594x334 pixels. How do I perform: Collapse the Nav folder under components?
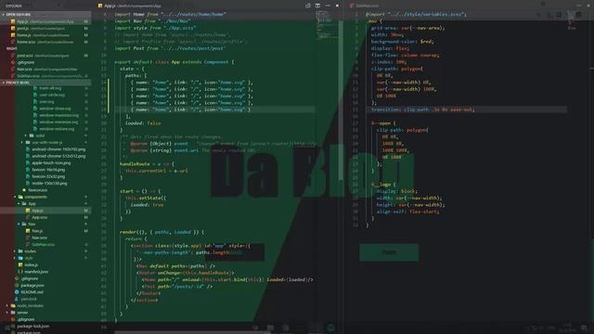pyautogui.click(x=32, y=225)
